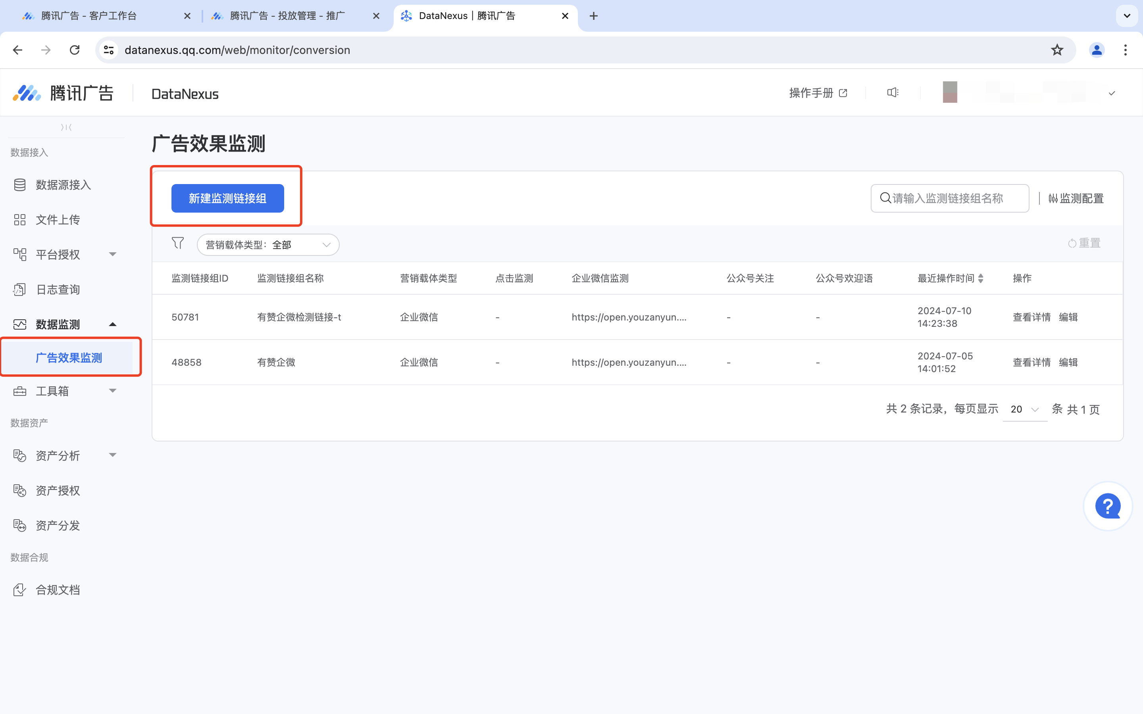Open 文件上传 in the sidebar
This screenshot has width=1143, height=714.
(58, 220)
